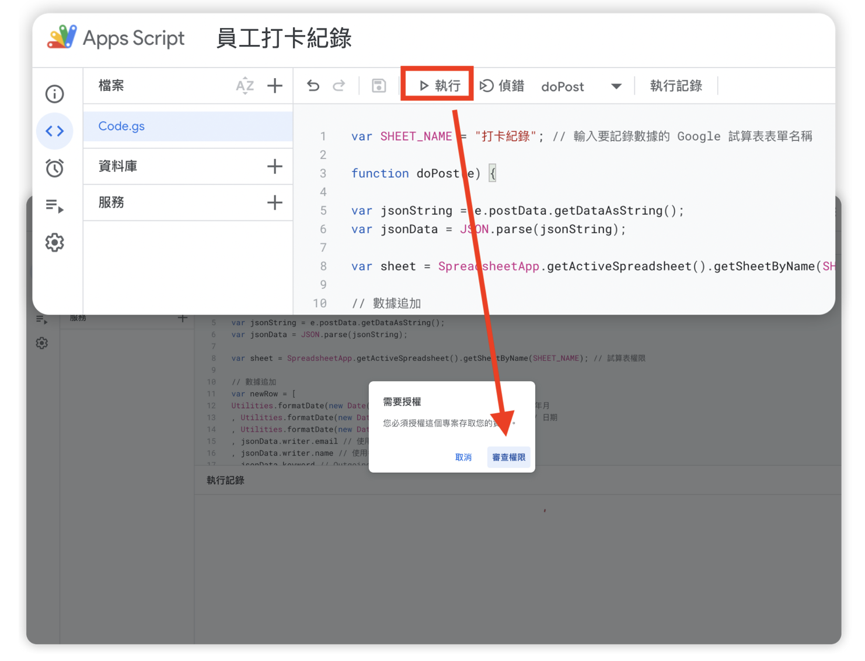This screenshot has height=661, width=865.
Task: Open the Overview info icon
Action: (55, 94)
